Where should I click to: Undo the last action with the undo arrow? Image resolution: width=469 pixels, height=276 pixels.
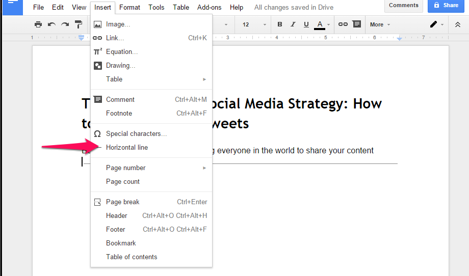pyautogui.click(x=51, y=24)
